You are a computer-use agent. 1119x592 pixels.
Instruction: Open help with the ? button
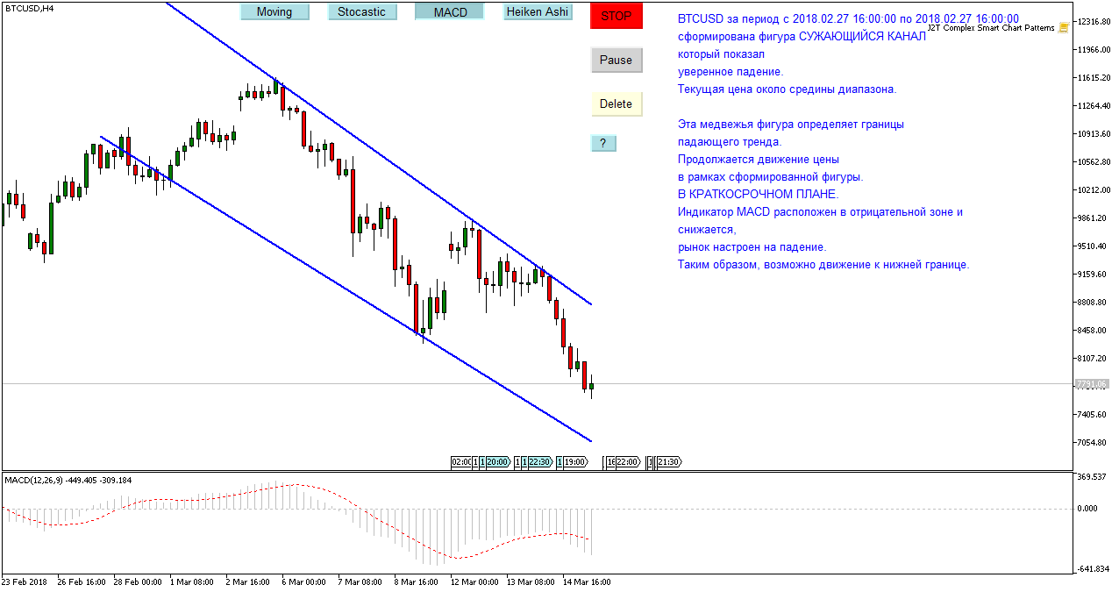click(x=603, y=143)
